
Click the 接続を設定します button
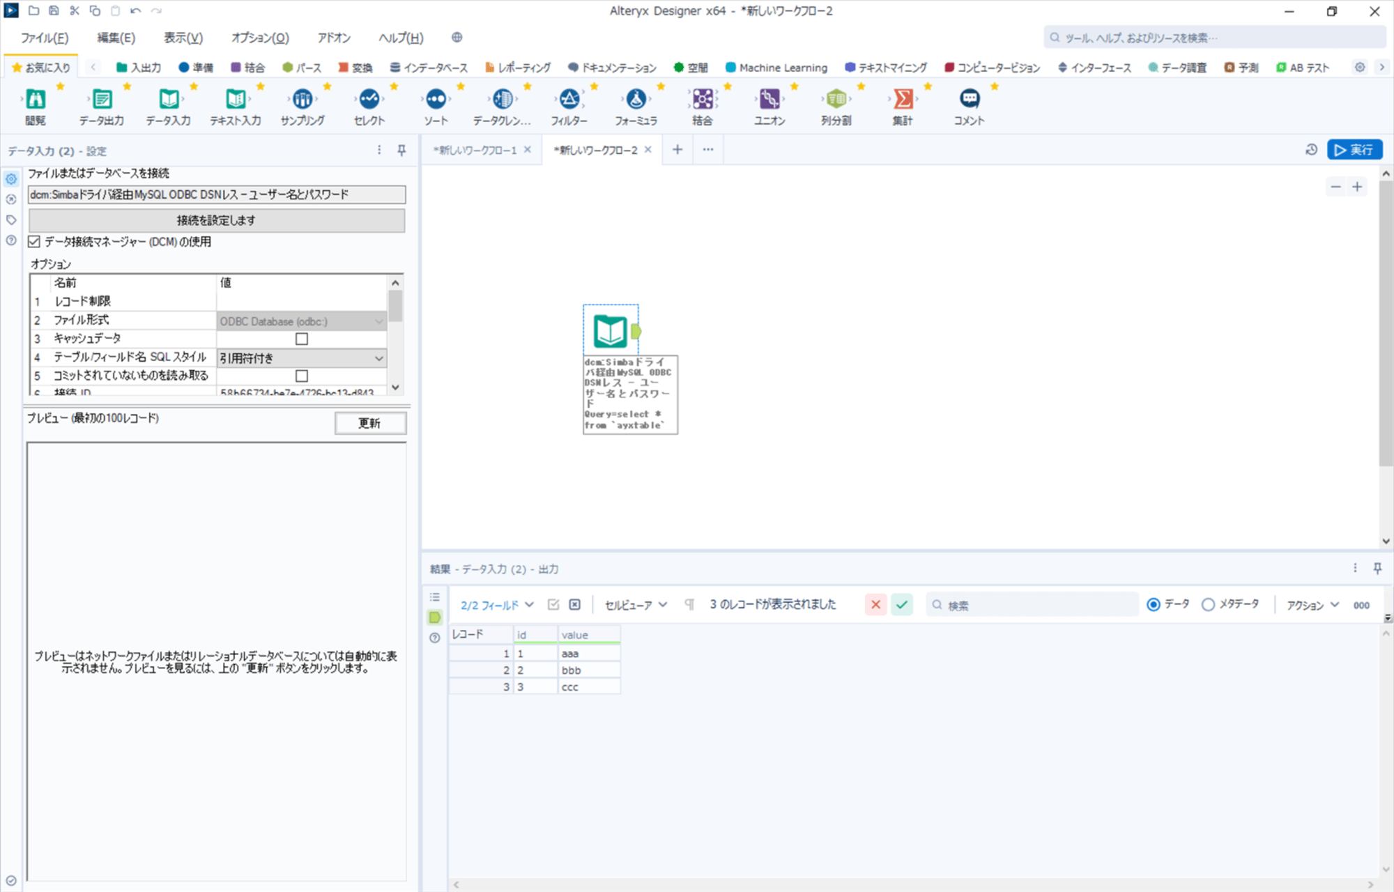point(217,220)
